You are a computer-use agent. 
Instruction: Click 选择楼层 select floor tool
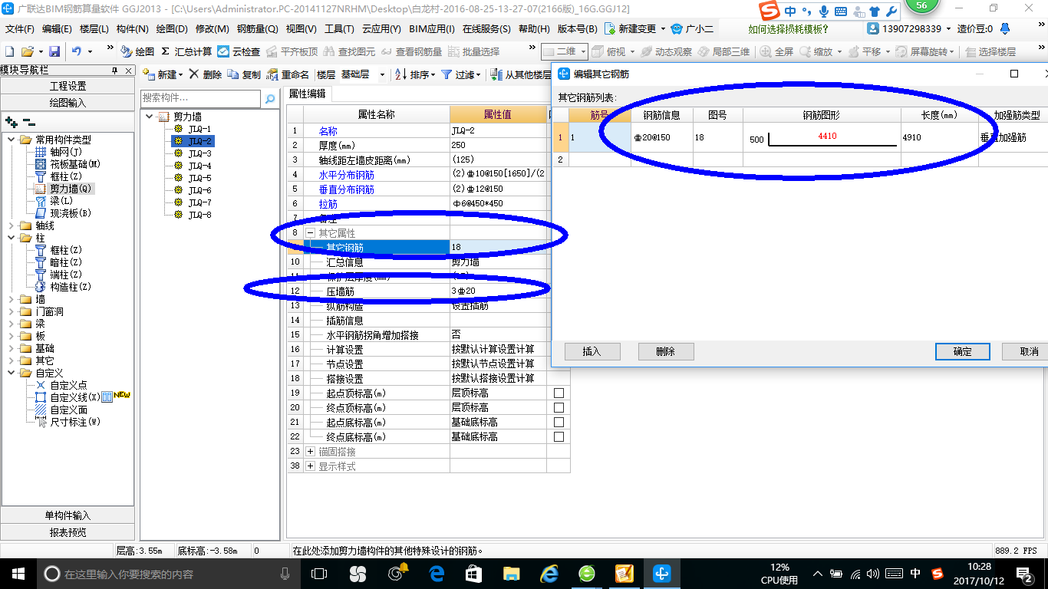pos(990,51)
